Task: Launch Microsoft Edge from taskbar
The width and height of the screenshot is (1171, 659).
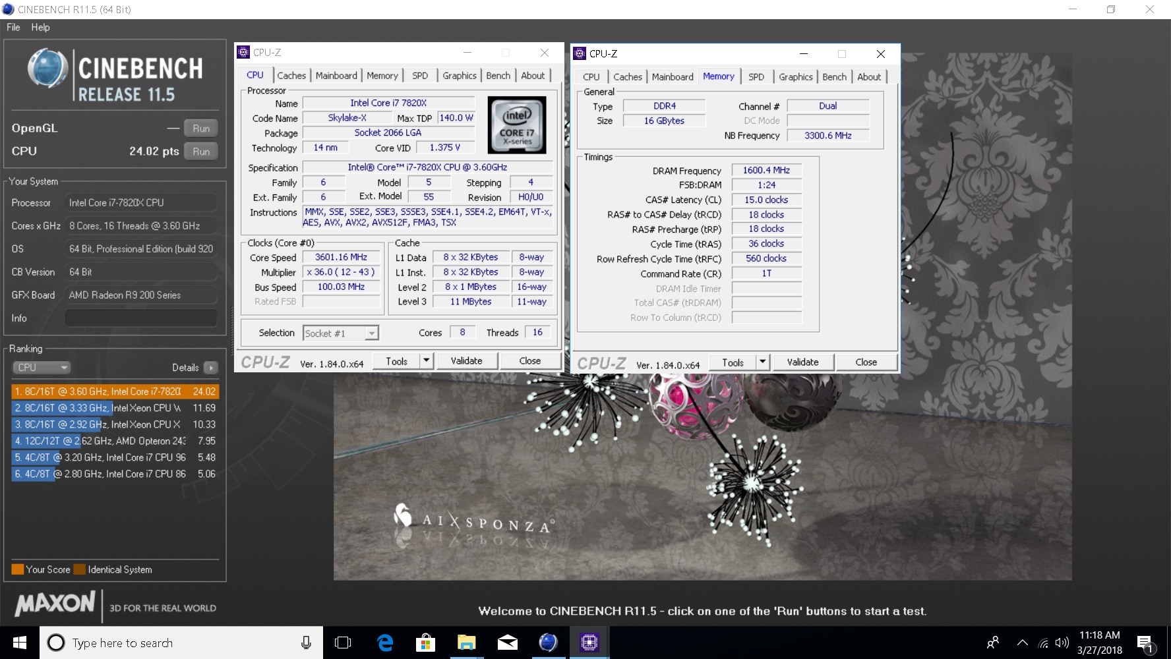Action: [385, 643]
